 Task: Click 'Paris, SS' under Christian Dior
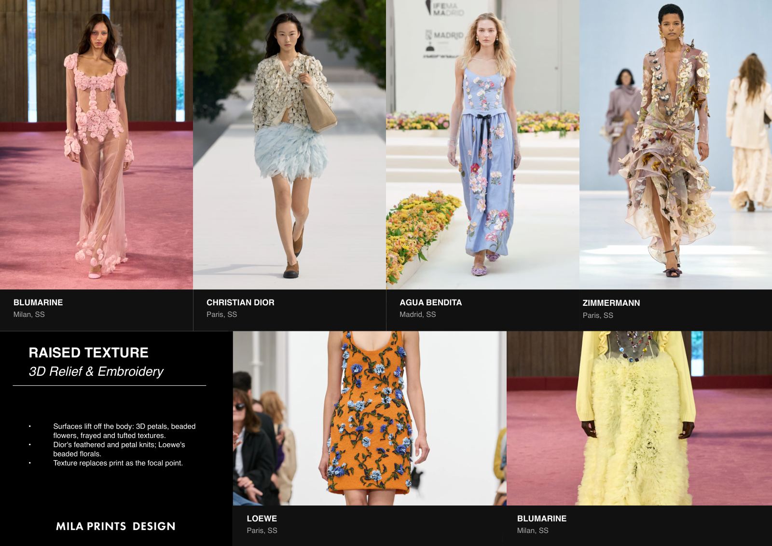[221, 314]
